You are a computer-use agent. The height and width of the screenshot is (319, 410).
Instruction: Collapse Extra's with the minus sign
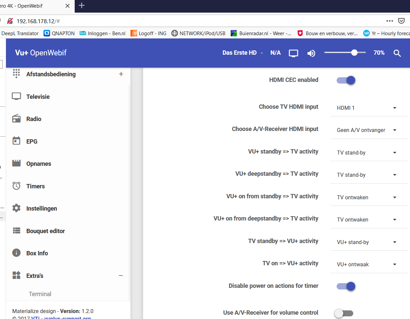(x=121, y=276)
